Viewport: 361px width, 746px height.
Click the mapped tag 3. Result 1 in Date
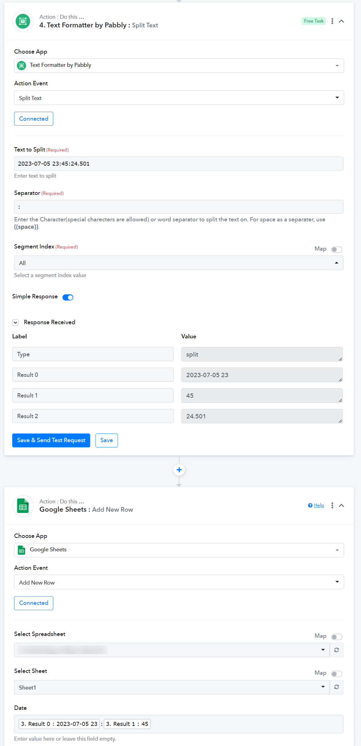coord(127,724)
